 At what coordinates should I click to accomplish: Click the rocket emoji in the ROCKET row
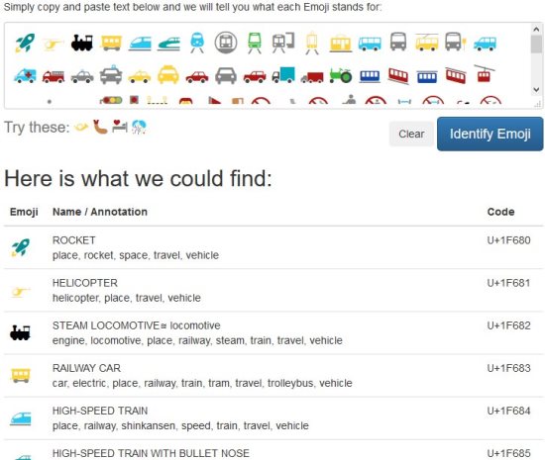tap(21, 247)
